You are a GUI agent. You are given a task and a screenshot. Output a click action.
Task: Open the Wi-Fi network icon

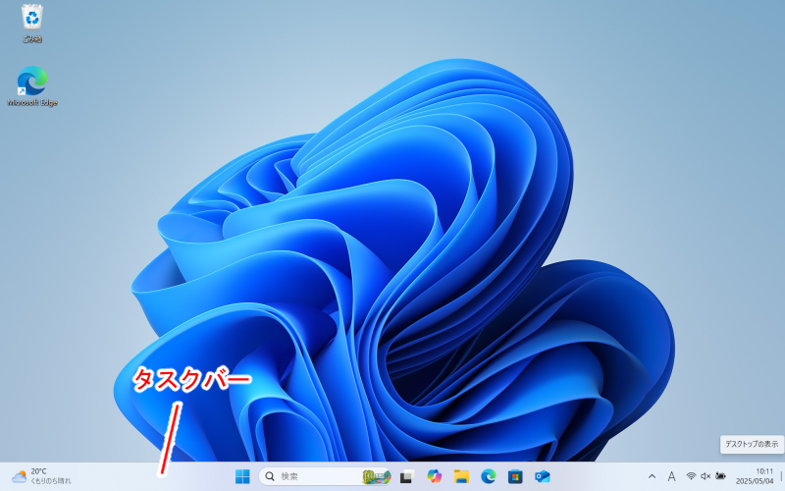point(692,476)
